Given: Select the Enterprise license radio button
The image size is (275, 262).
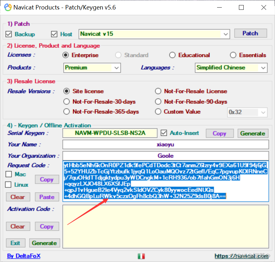Looking at the screenshot, I should (x=66, y=55).
